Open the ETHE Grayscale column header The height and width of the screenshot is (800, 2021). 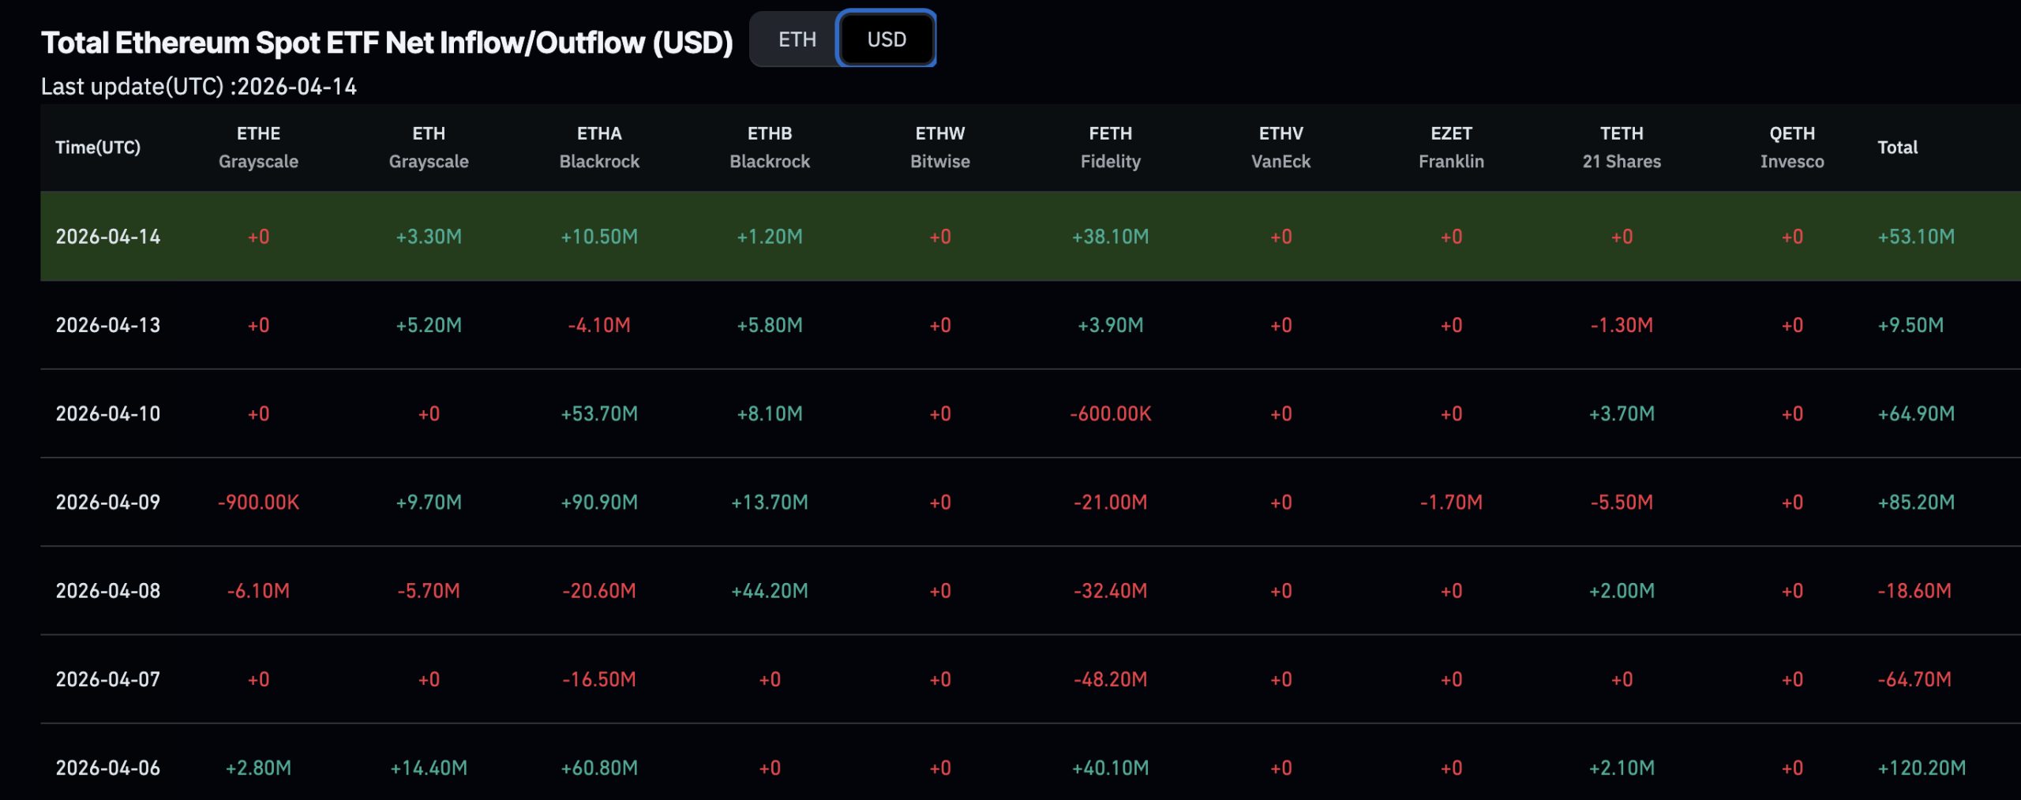pyautogui.click(x=258, y=147)
